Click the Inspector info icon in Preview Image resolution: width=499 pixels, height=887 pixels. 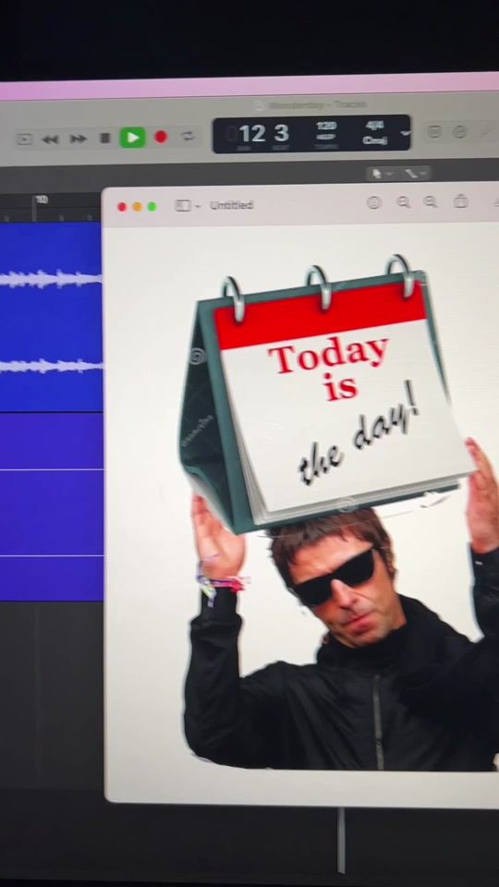(x=374, y=202)
